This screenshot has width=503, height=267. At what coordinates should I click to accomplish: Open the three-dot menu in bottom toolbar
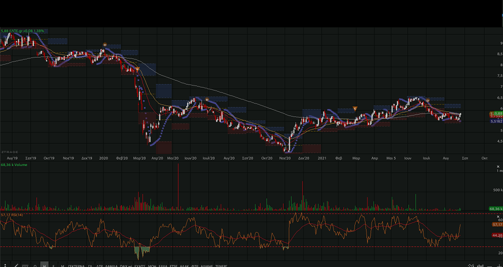click(6, 264)
